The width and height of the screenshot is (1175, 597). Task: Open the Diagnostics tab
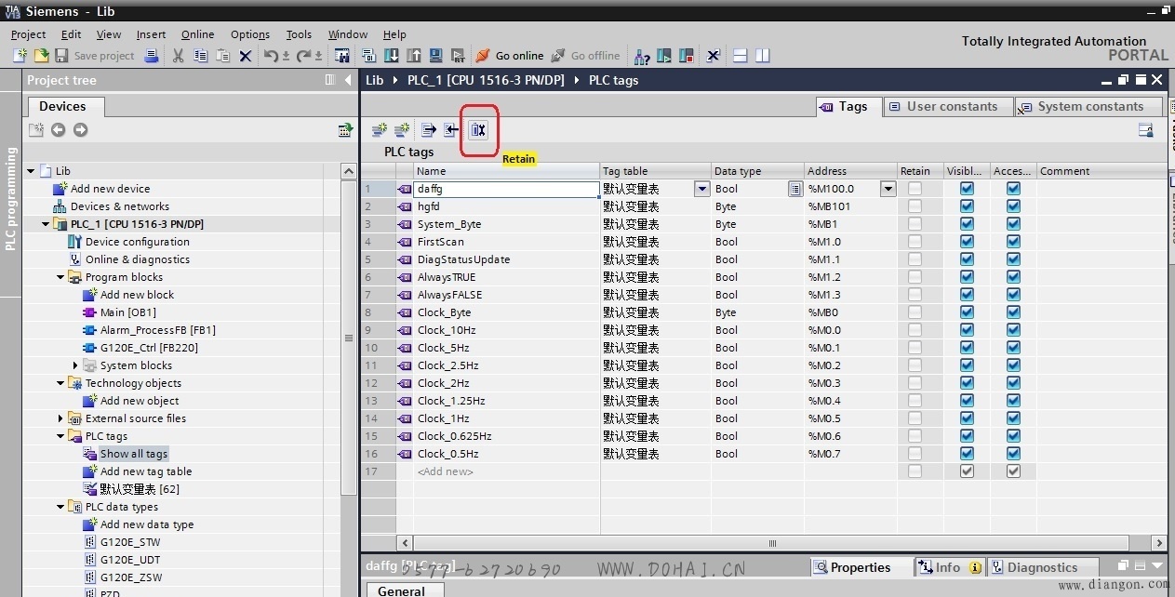point(1042,567)
